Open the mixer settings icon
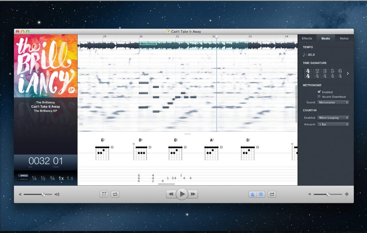The width and height of the screenshot is (367, 233). tap(261, 194)
